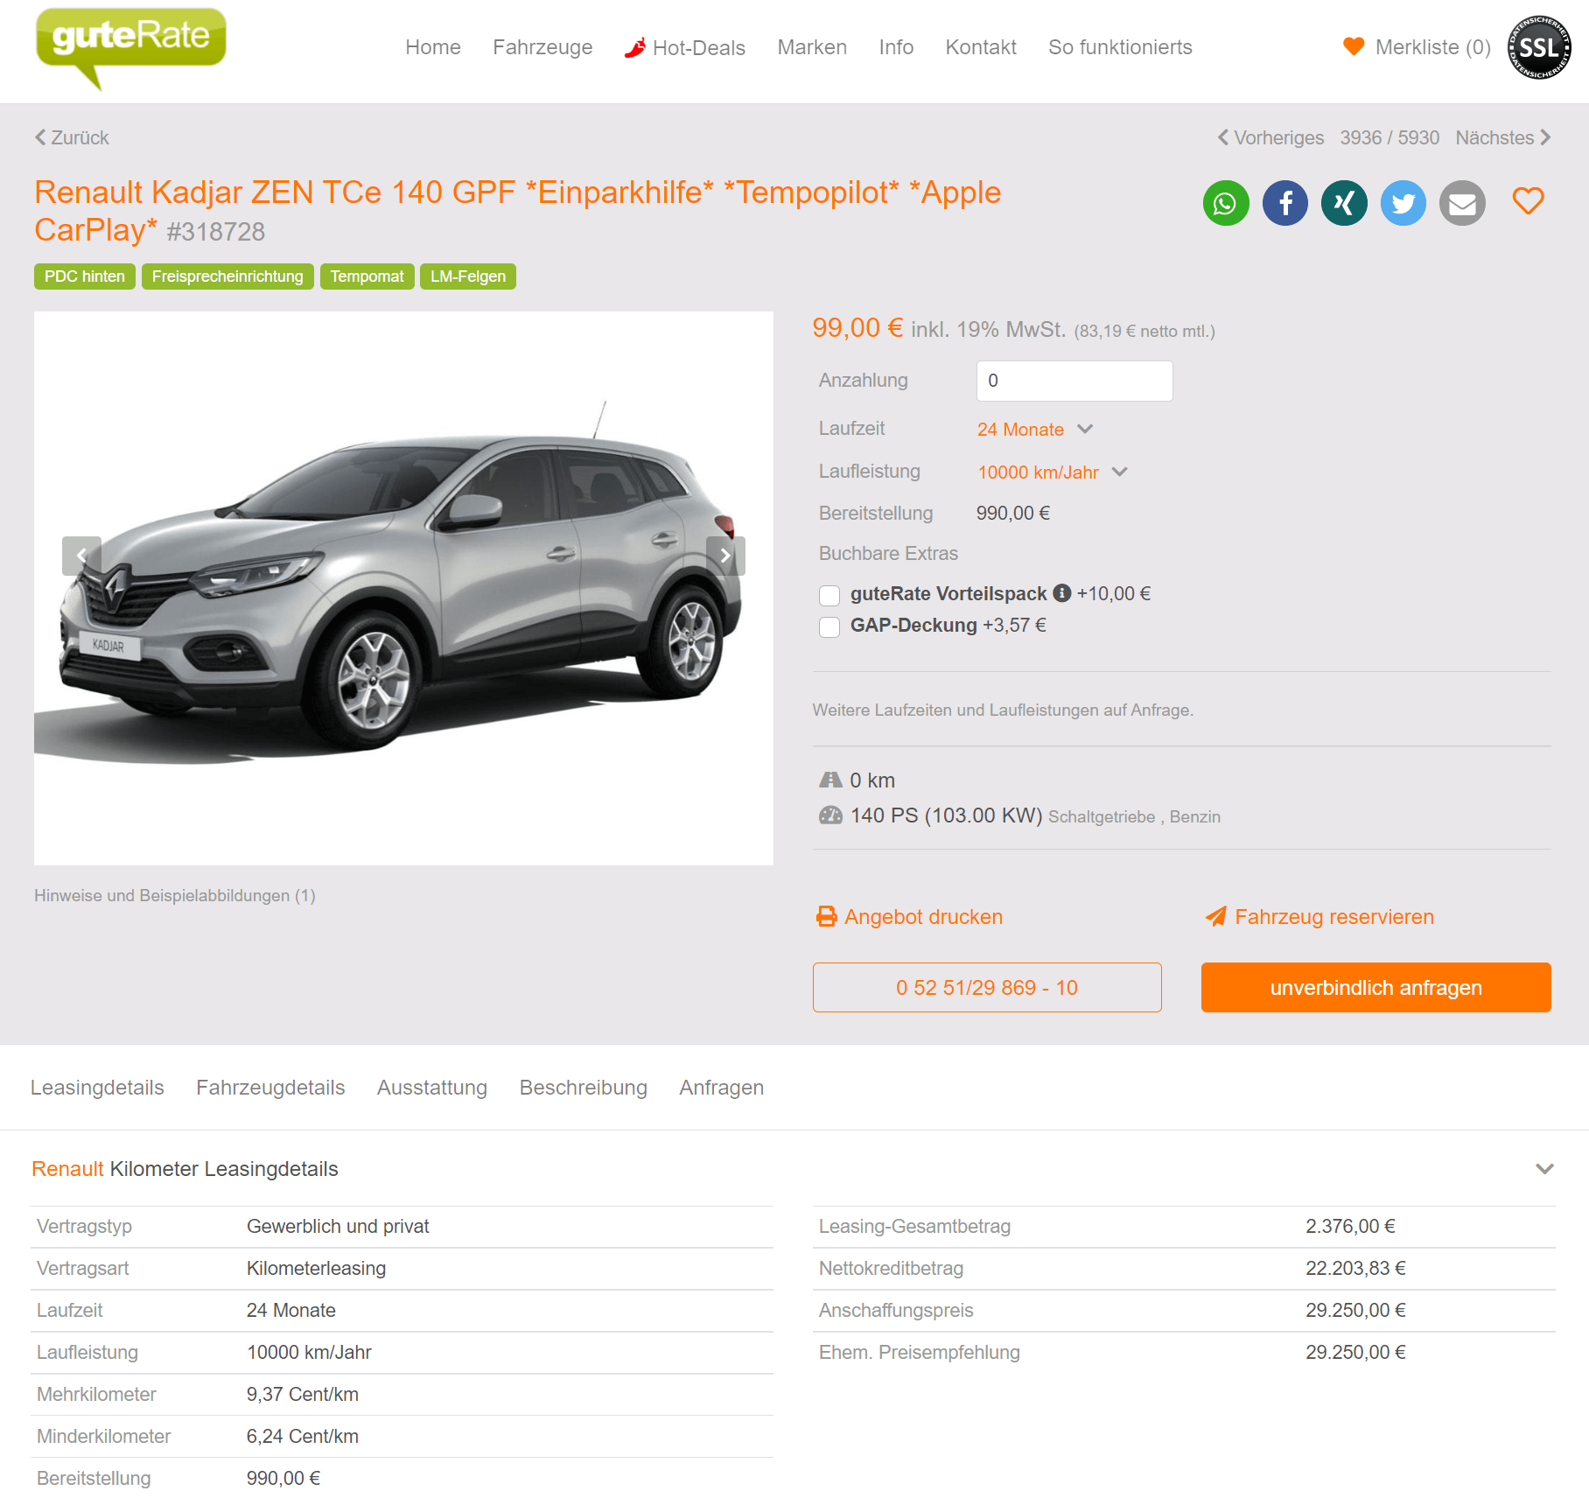This screenshot has height=1505, width=1589.
Task: Show previous car photo with left arrow
Action: (81, 556)
